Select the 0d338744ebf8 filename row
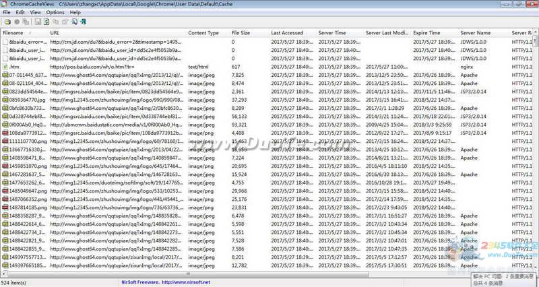The width and height of the screenshot is (539, 287). pyautogui.click(x=28, y=116)
